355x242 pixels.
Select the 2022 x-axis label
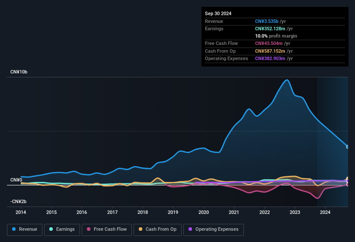click(x=265, y=212)
